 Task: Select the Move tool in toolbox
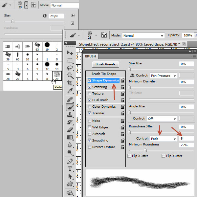(70, 53)
